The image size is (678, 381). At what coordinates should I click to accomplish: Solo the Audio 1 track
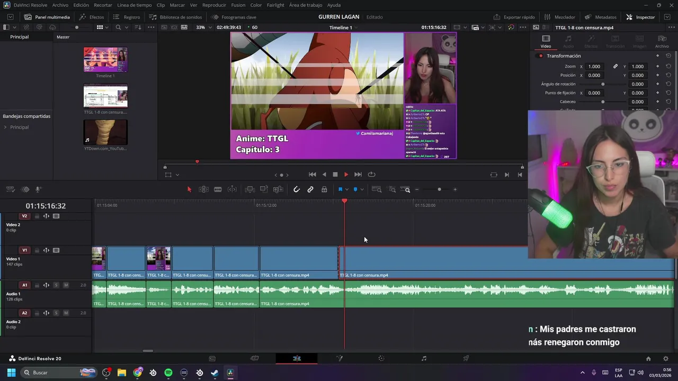point(56,285)
